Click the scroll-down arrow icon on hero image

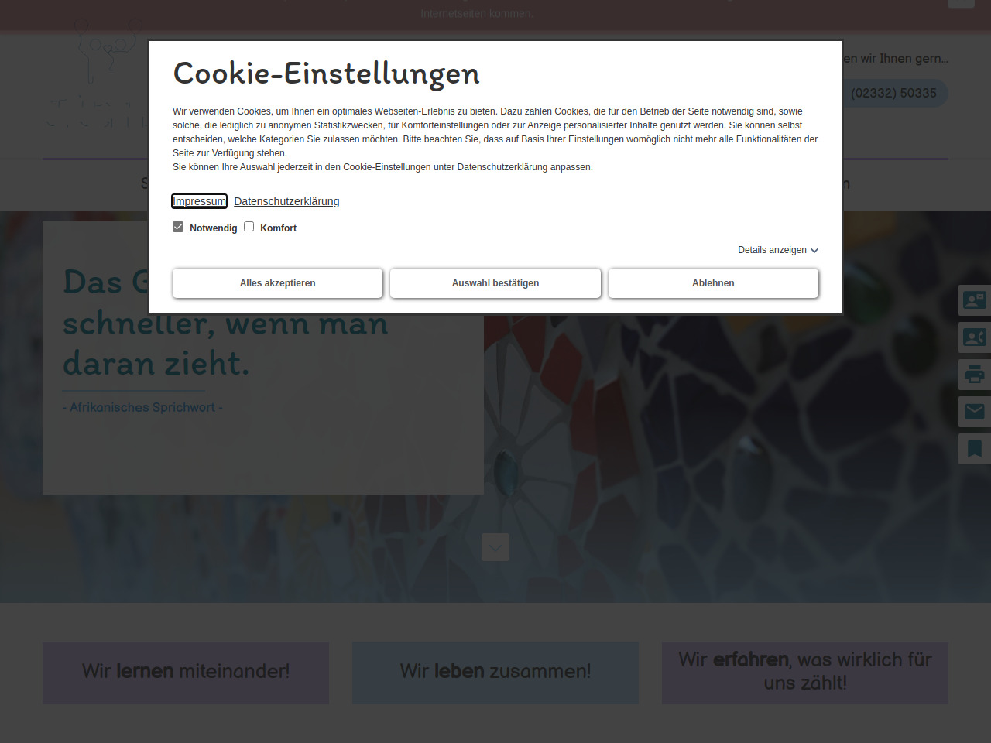495,547
